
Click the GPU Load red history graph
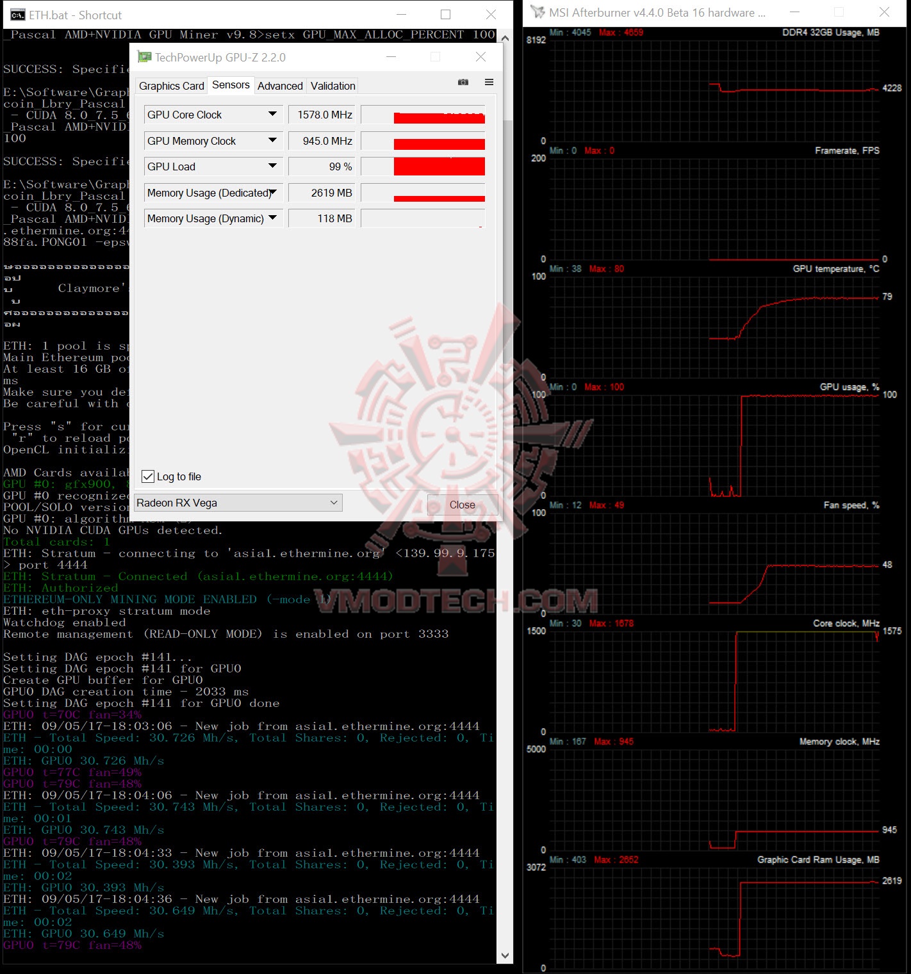coord(423,166)
